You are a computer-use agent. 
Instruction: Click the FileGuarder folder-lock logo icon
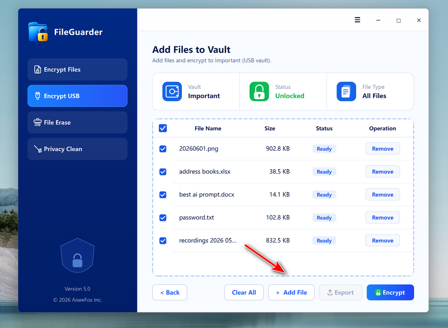[38, 32]
